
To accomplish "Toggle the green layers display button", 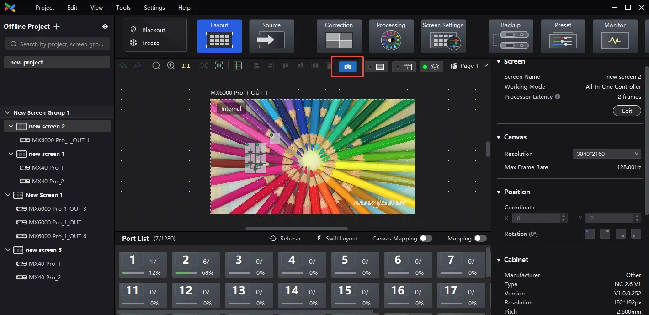I will (x=431, y=67).
